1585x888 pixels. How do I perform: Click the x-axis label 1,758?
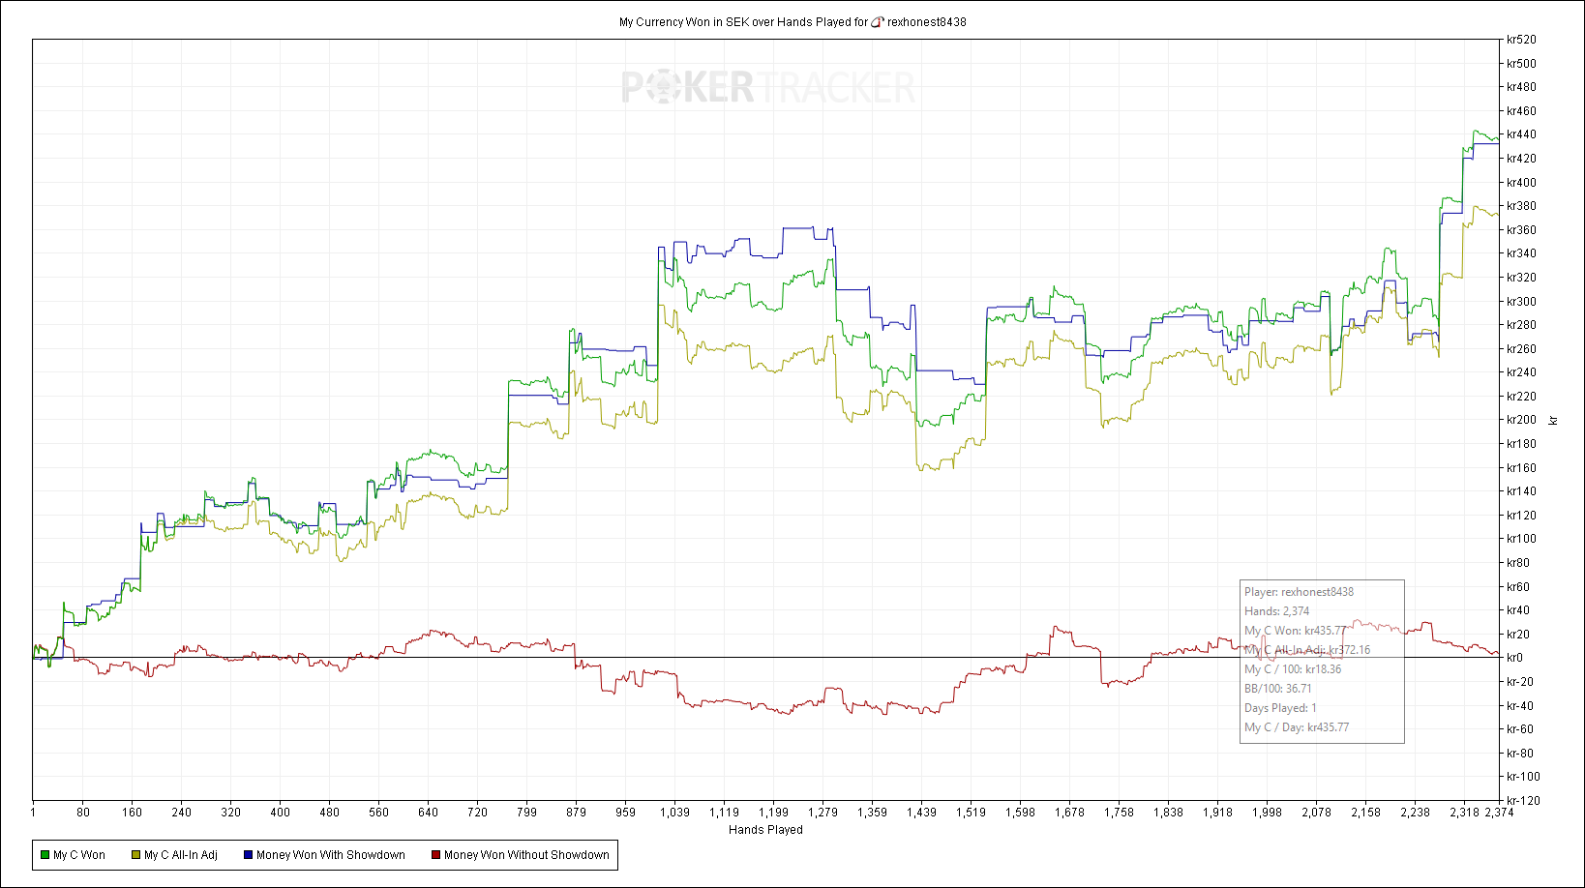click(1119, 813)
